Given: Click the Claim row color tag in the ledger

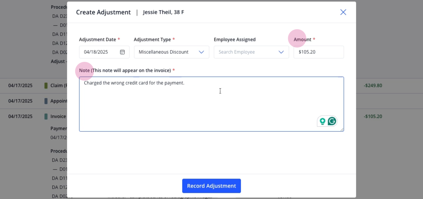Looking at the screenshot, I should click(x=46, y=86).
